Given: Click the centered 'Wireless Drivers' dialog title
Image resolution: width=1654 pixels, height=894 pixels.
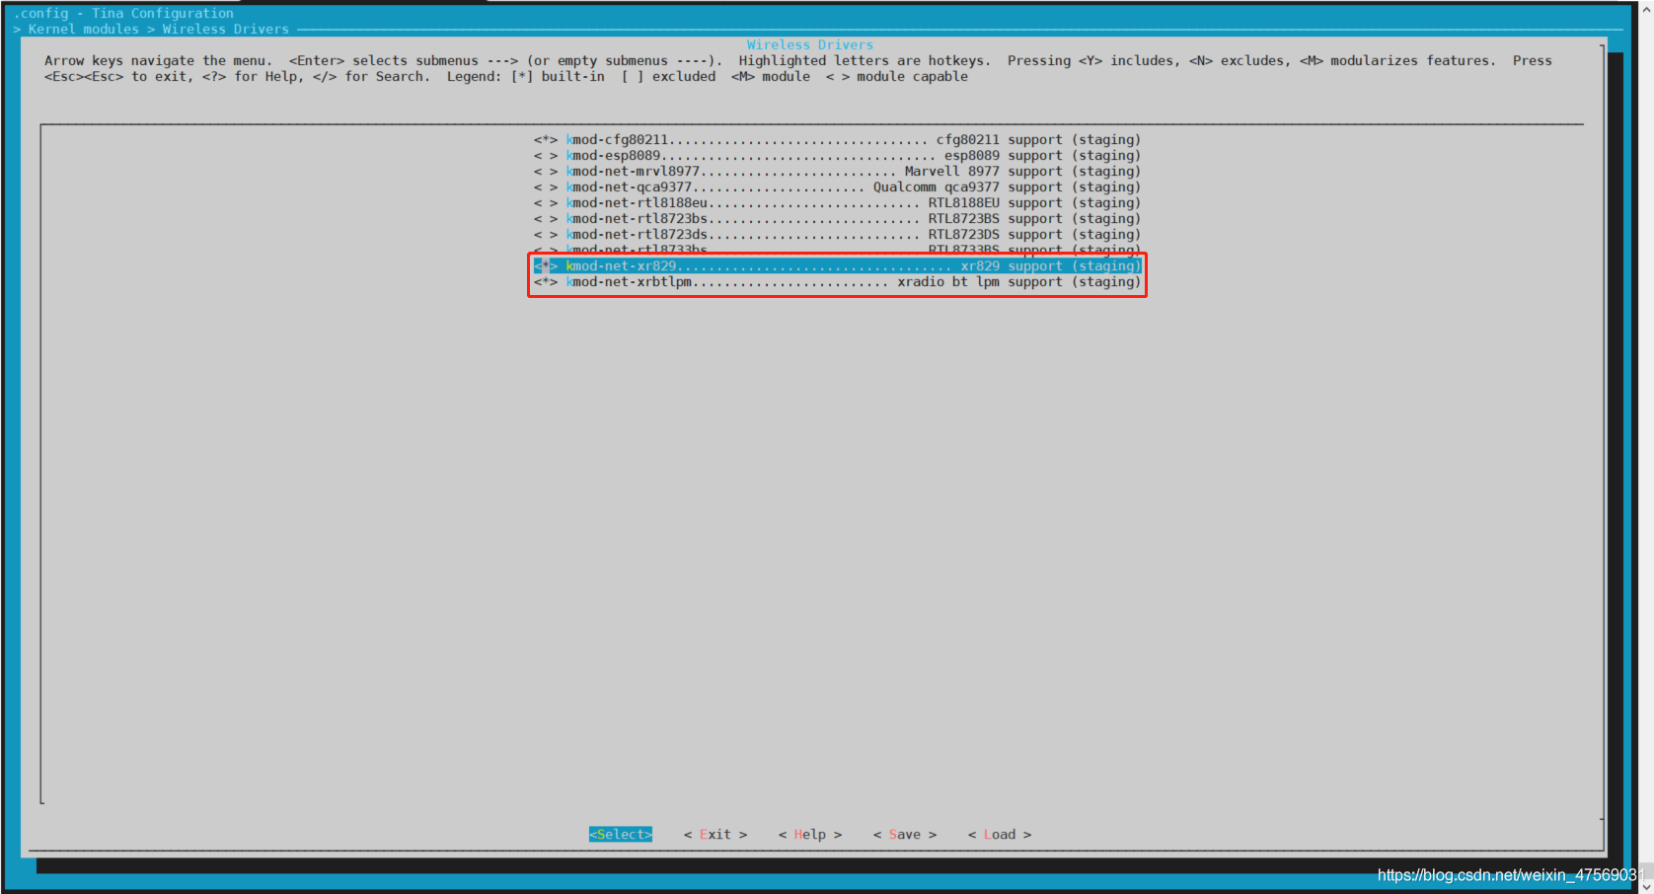Looking at the screenshot, I should 810,45.
